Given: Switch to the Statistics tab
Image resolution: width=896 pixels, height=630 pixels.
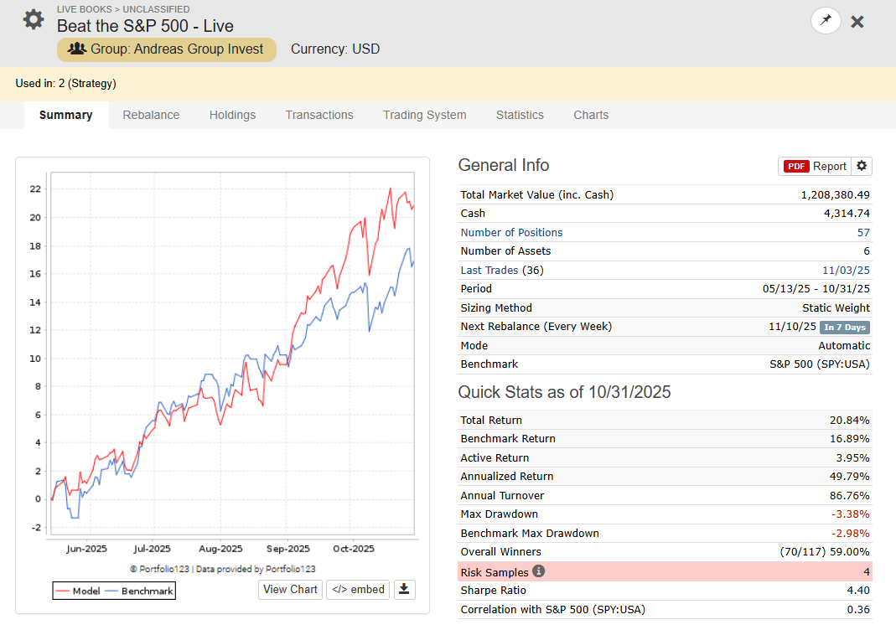Looking at the screenshot, I should (x=520, y=115).
